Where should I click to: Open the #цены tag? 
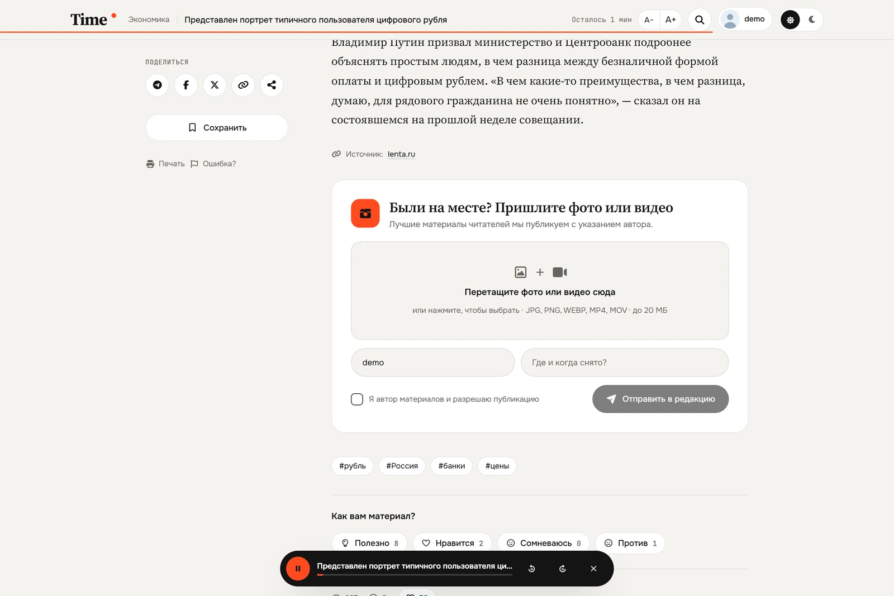497,466
